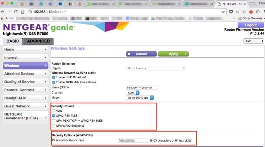
Task: Select the WPA2-PSK [AES] radio button
Action: point(53,116)
